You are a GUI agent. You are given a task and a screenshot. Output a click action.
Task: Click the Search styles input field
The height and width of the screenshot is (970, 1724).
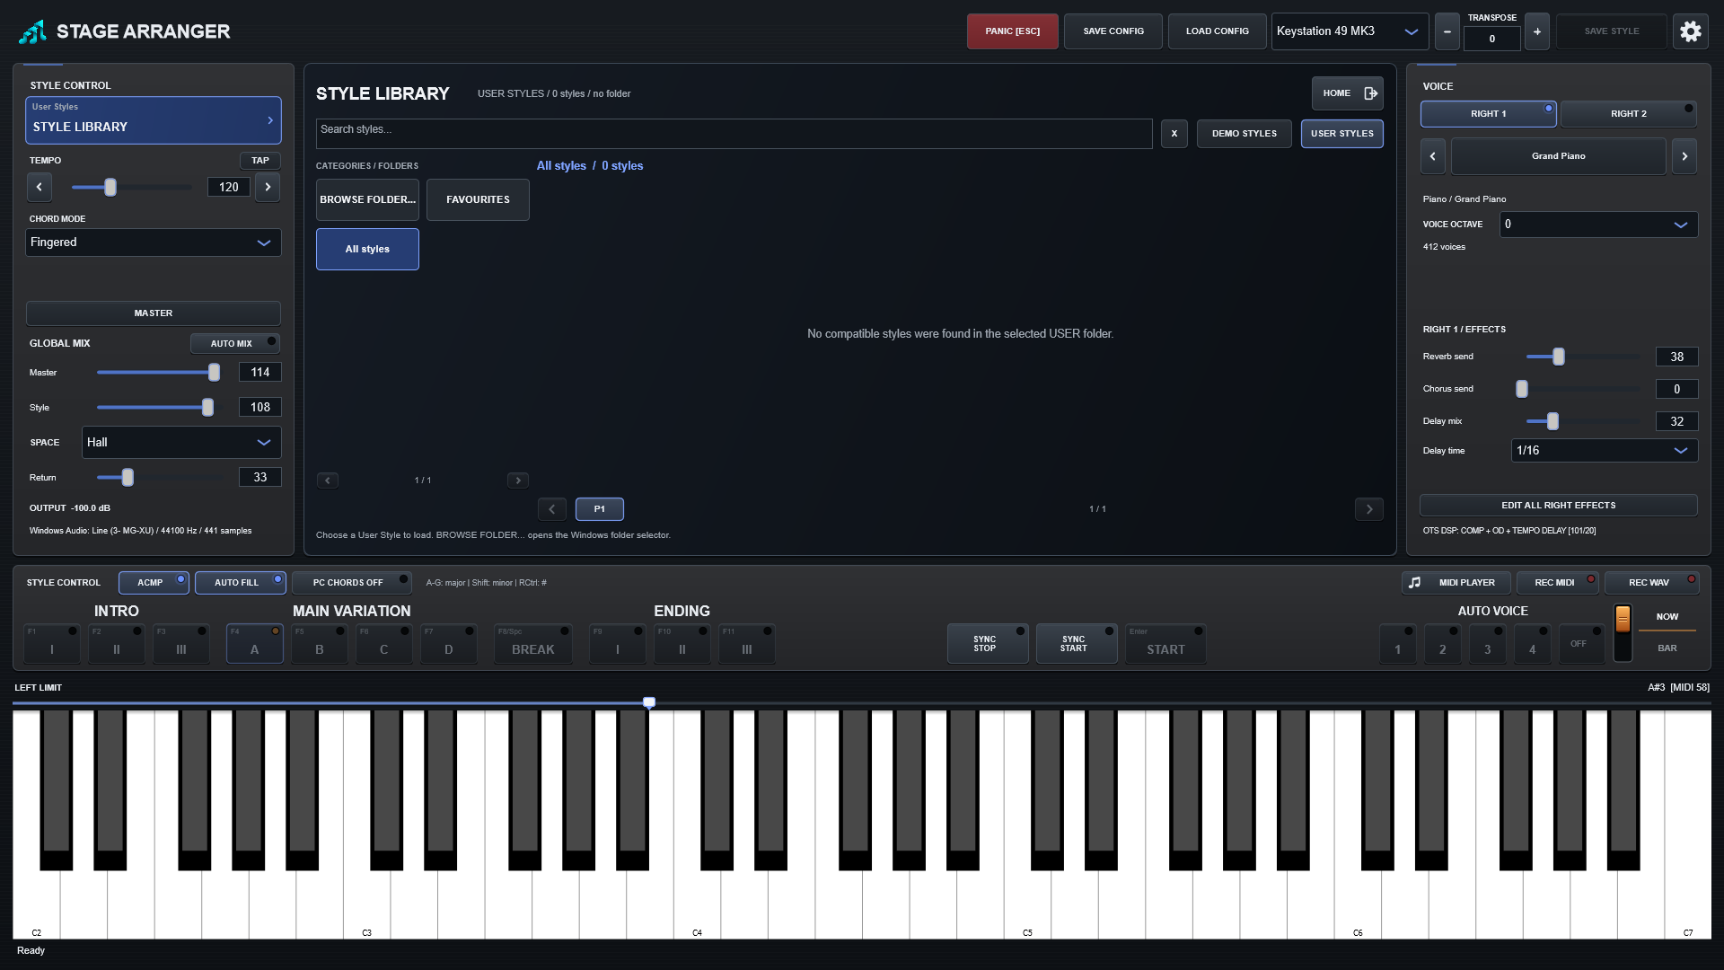pos(734,134)
